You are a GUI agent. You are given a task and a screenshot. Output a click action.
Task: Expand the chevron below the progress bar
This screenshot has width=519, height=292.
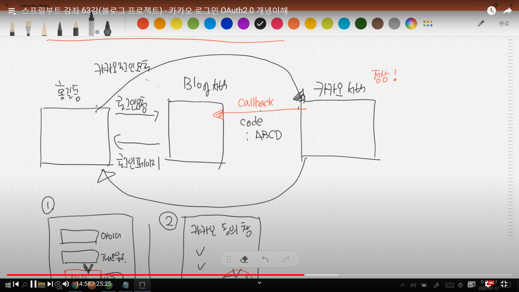(x=259, y=283)
